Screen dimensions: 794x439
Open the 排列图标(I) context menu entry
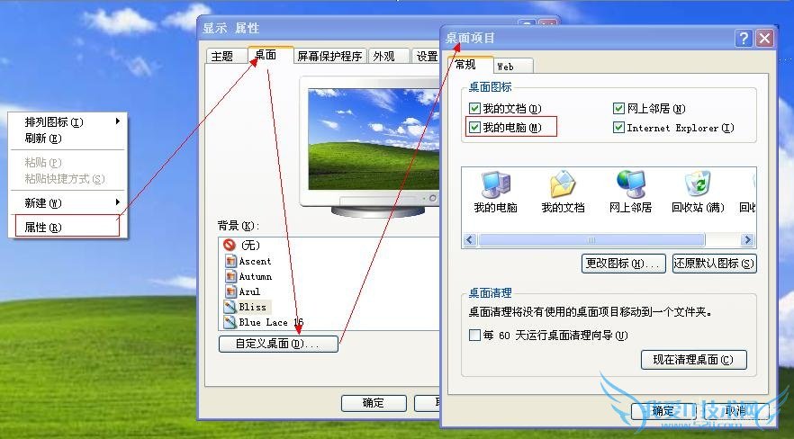tap(68, 121)
